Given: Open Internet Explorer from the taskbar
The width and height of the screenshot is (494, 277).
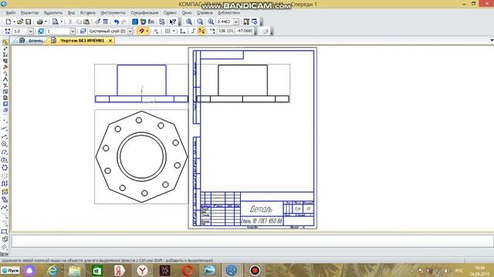Looking at the screenshot, I should click(x=52, y=270).
